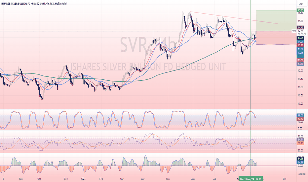Screen dimensions: 308x182
Task: Select the green profit zone of long position
Action: 276,21
